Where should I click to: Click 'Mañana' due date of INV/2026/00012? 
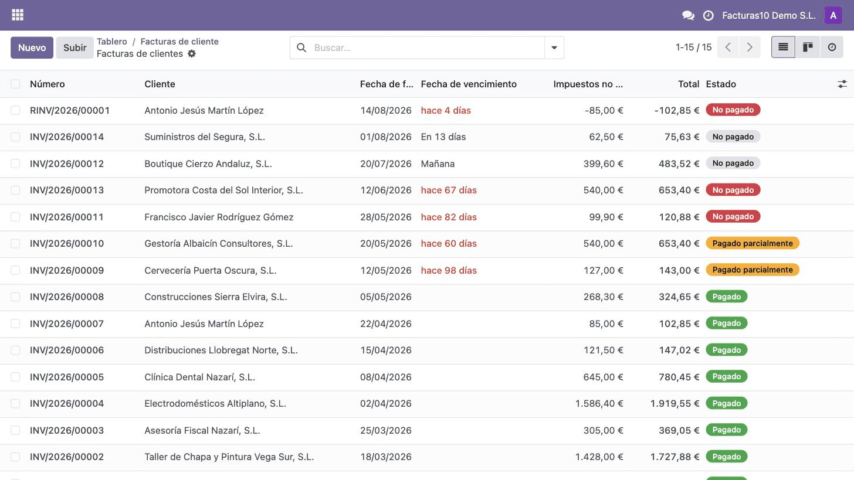pos(438,164)
